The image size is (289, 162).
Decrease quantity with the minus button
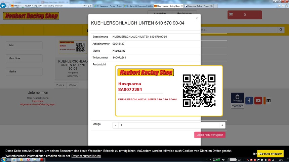(115, 125)
